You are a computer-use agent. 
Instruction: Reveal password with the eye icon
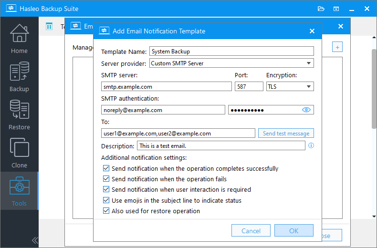[306, 110]
